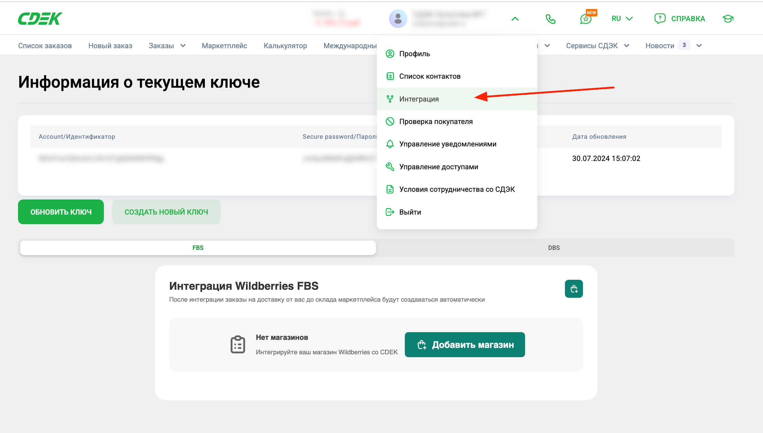
Task: Click the Добавить магазин button
Action: click(x=465, y=345)
